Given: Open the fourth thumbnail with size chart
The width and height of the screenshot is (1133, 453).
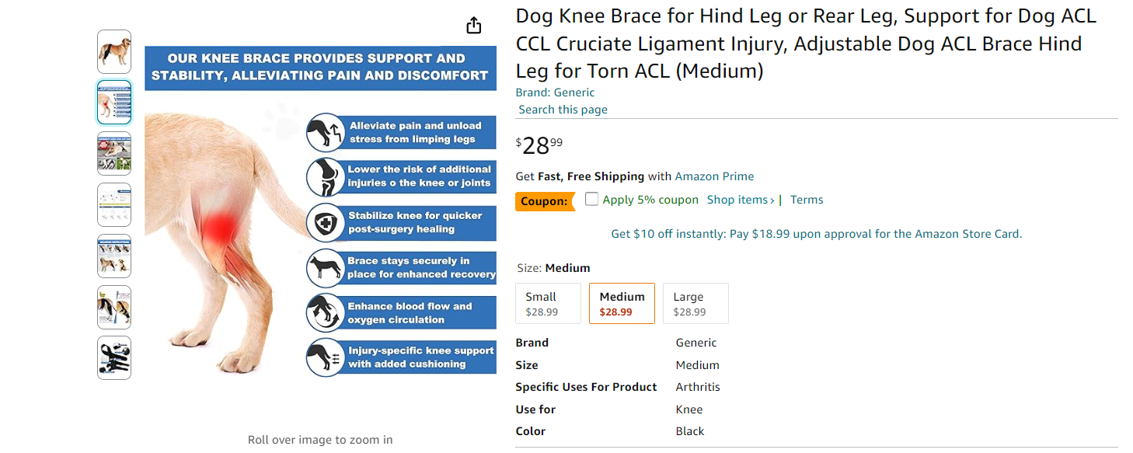Looking at the screenshot, I should 114,205.
